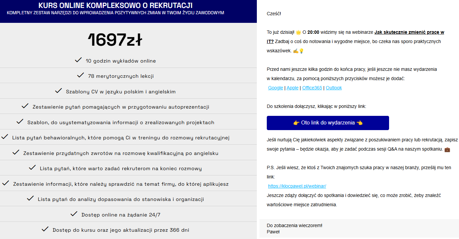The height and width of the screenshot is (239, 459).
Task: Click 'Kurs online kompleksowo o rekrutacji' header
Action: click(115, 6)
